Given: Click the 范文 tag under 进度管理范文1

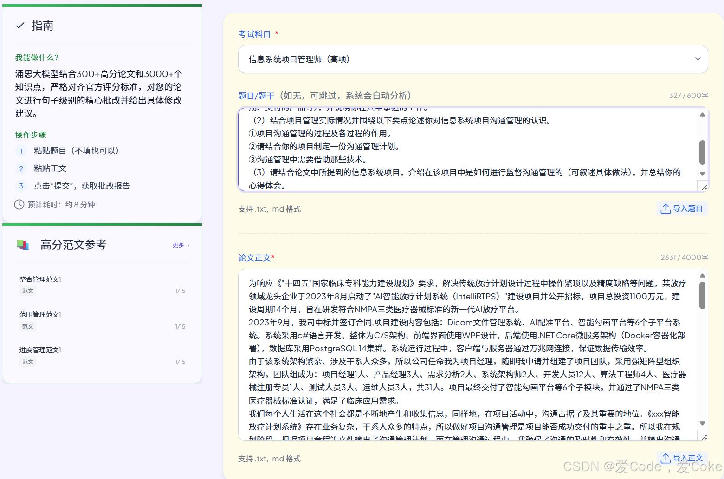Looking at the screenshot, I should [x=28, y=362].
